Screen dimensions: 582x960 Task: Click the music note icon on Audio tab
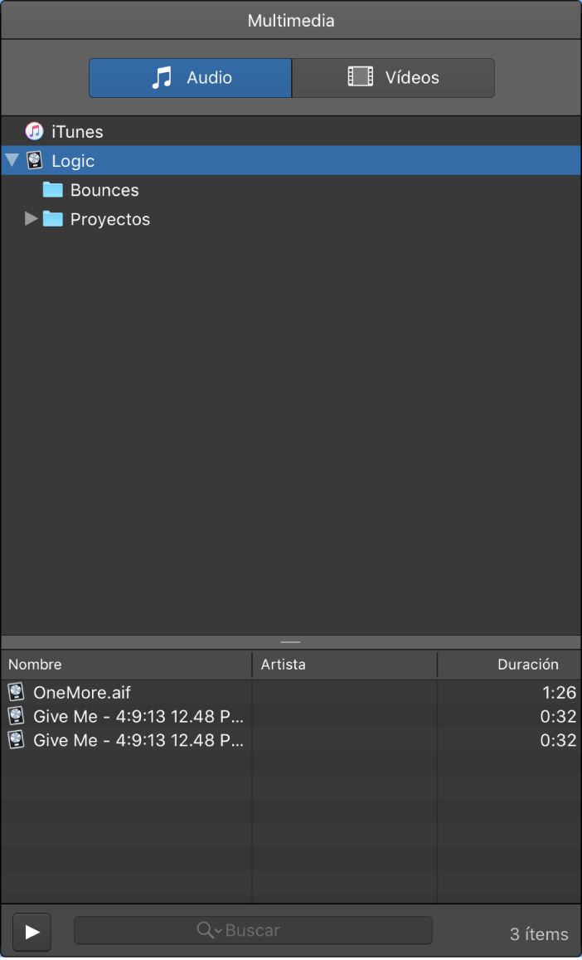[x=162, y=78]
